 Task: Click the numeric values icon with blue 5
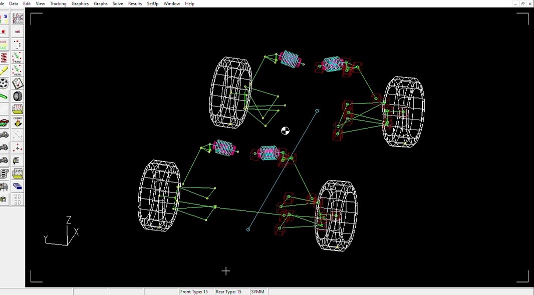click(x=4, y=18)
